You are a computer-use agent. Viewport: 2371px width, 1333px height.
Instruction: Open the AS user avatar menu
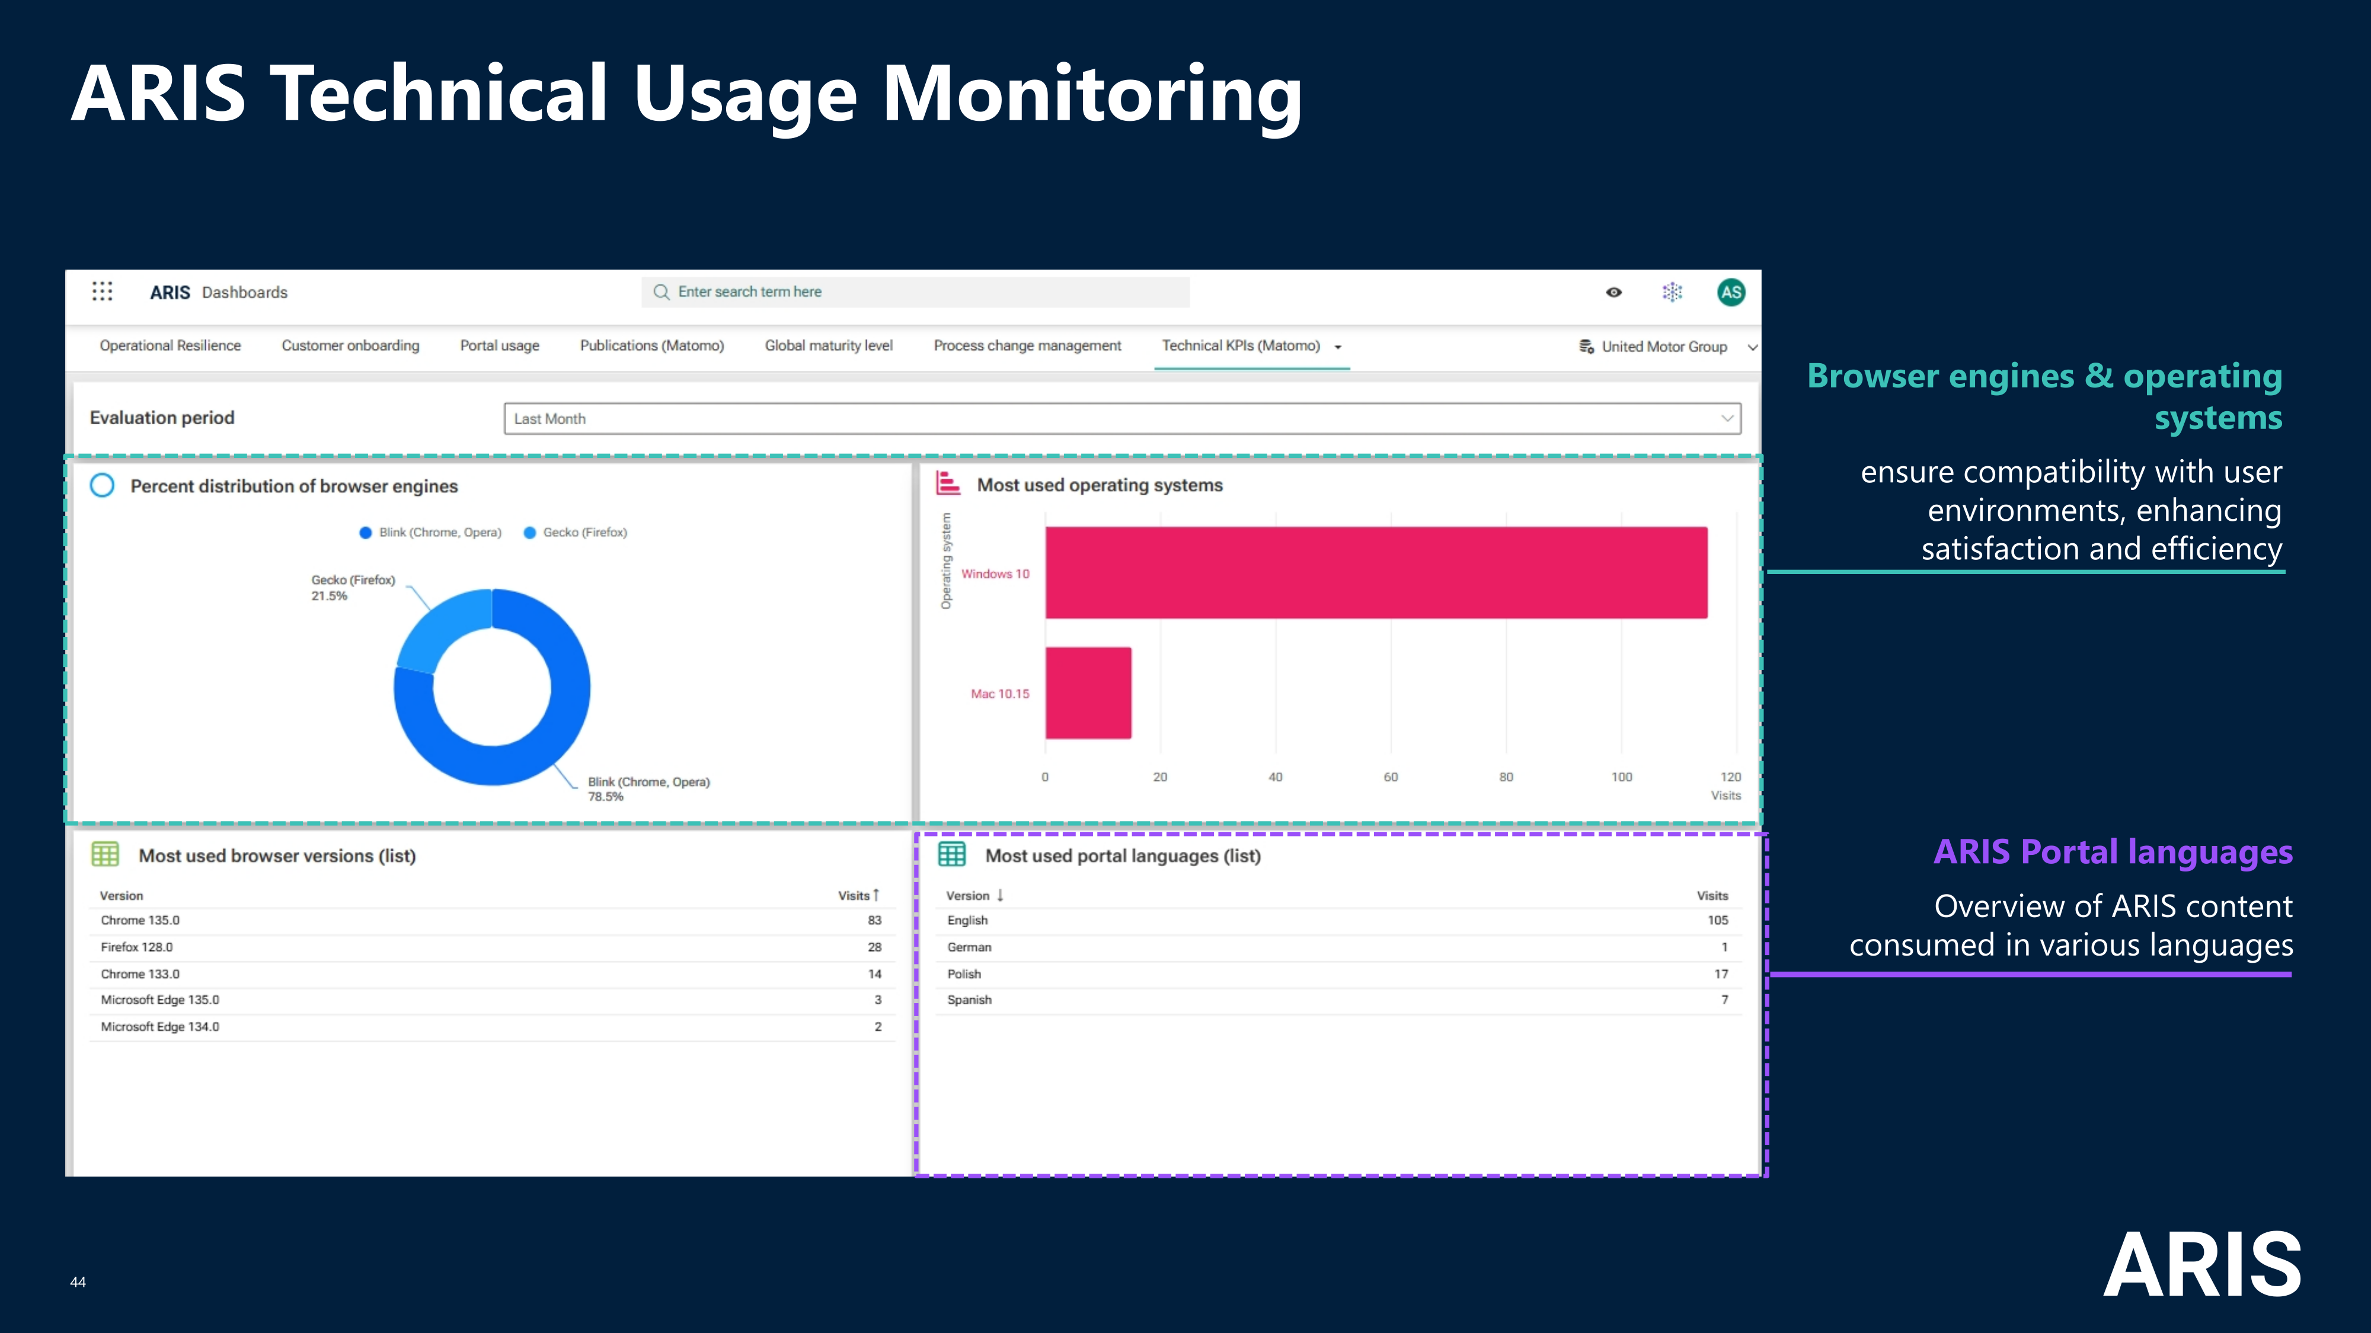click(1731, 293)
